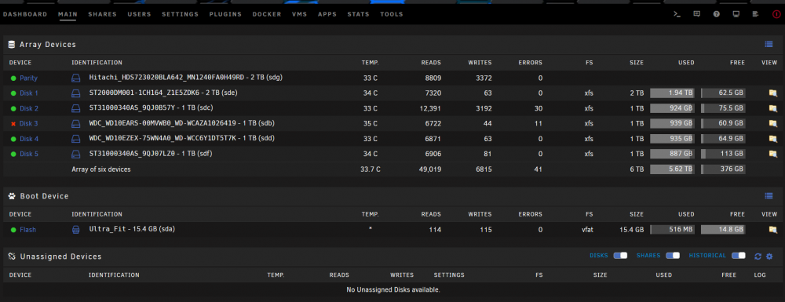Open the Settings tab

coord(181,14)
